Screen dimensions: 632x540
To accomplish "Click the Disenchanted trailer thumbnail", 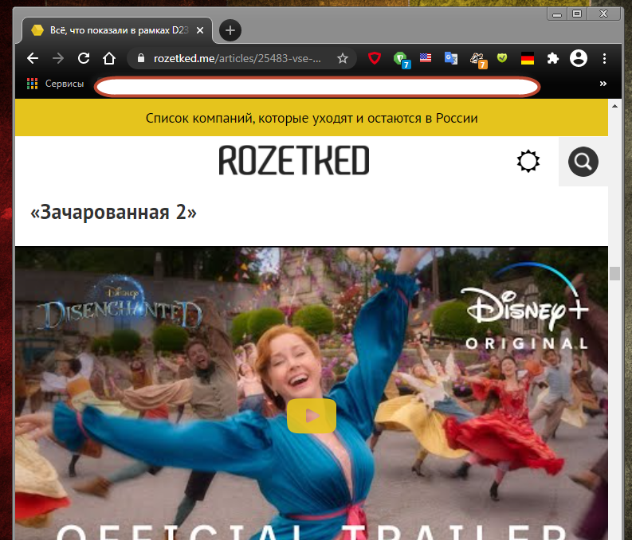I will tap(312, 393).
